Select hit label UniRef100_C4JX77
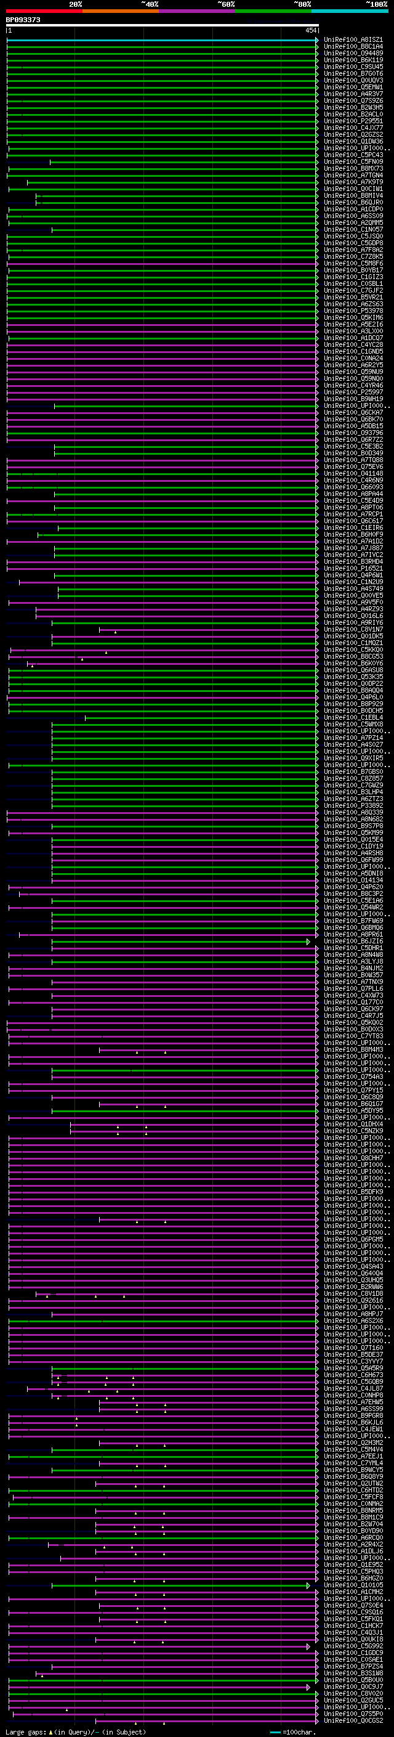 (353, 128)
